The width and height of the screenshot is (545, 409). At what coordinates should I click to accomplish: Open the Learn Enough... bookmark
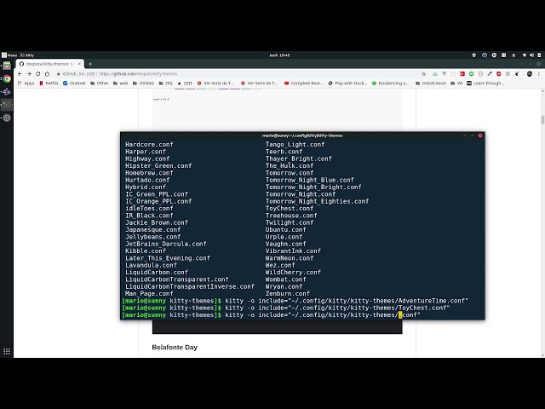click(485, 84)
